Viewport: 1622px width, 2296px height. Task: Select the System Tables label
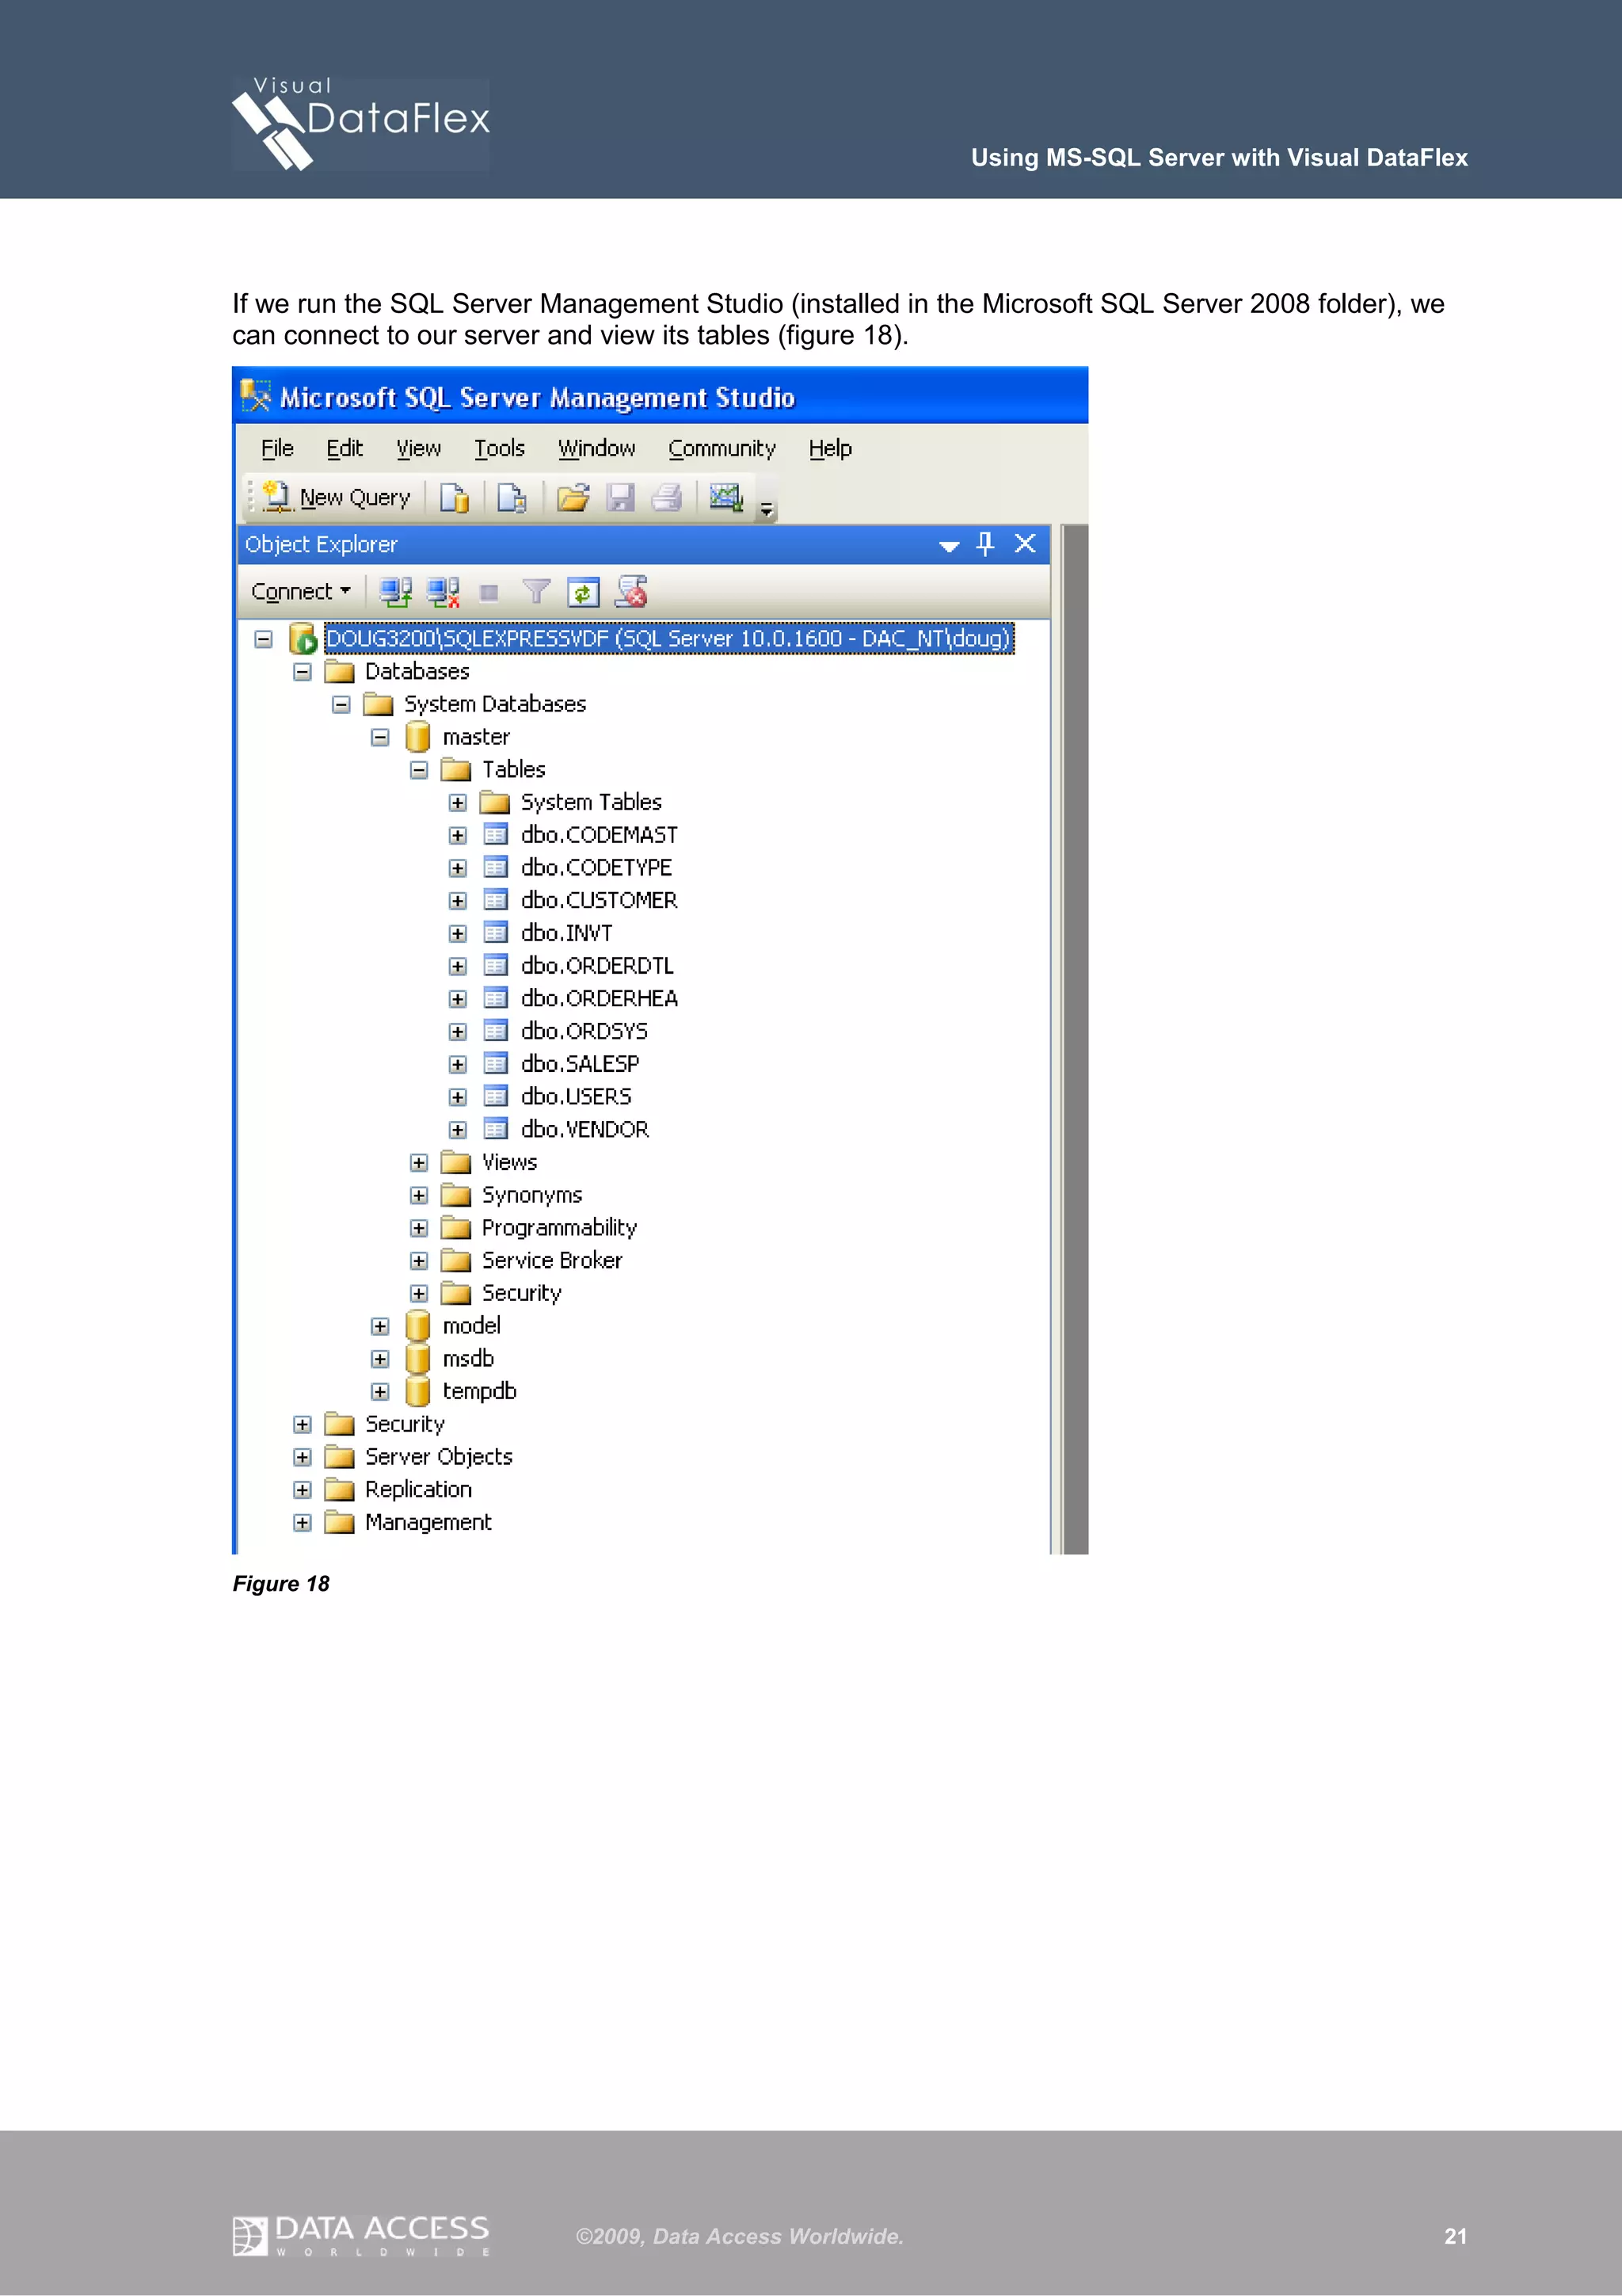[592, 802]
